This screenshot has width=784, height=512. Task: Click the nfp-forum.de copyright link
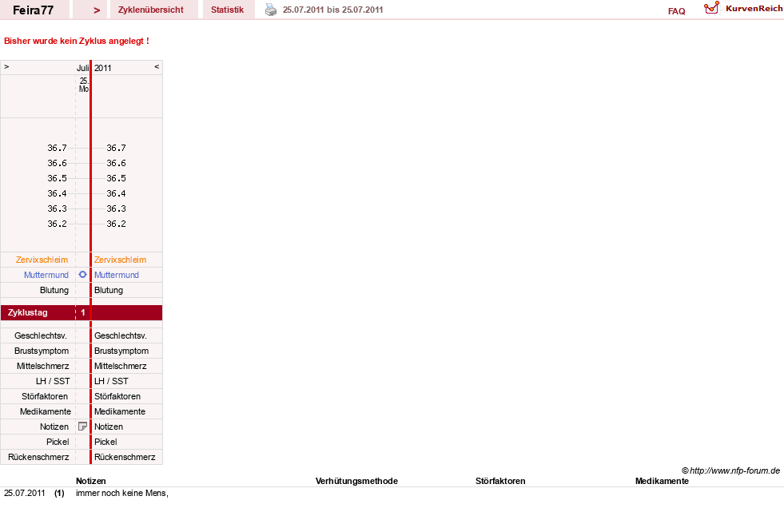(x=730, y=470)
